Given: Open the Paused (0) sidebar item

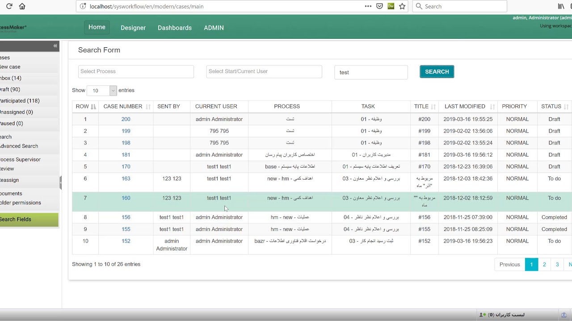Looking at the screenshot, I should point(12,123).
